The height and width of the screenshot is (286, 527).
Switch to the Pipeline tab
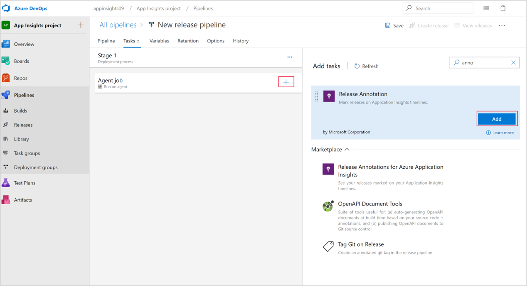(106, 41)
